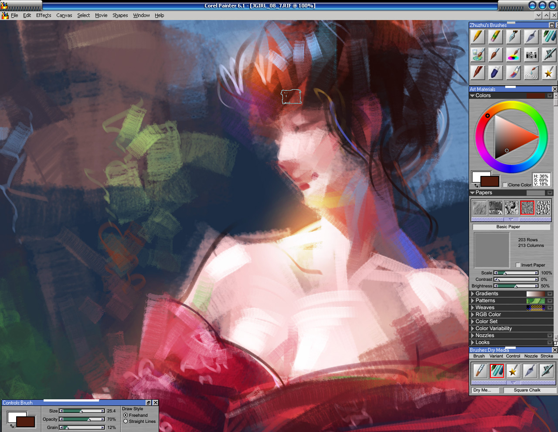Viewport: 558px width, 432px height.
Task: Click the Dry Me... brush category button
Action: [x=486, y=390]
